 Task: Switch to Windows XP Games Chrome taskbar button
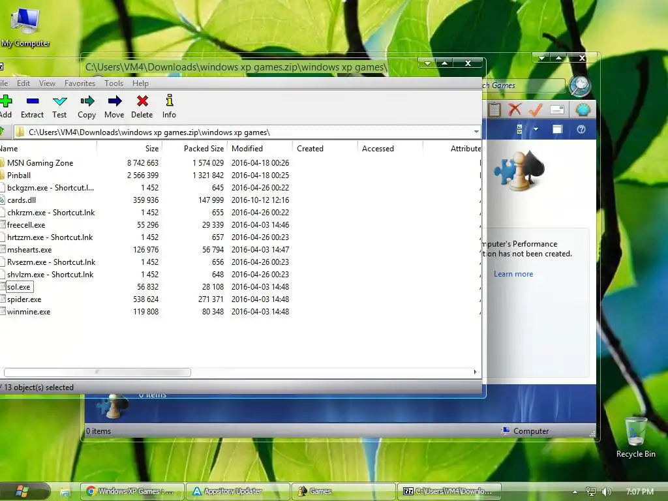tap(132, 491)
